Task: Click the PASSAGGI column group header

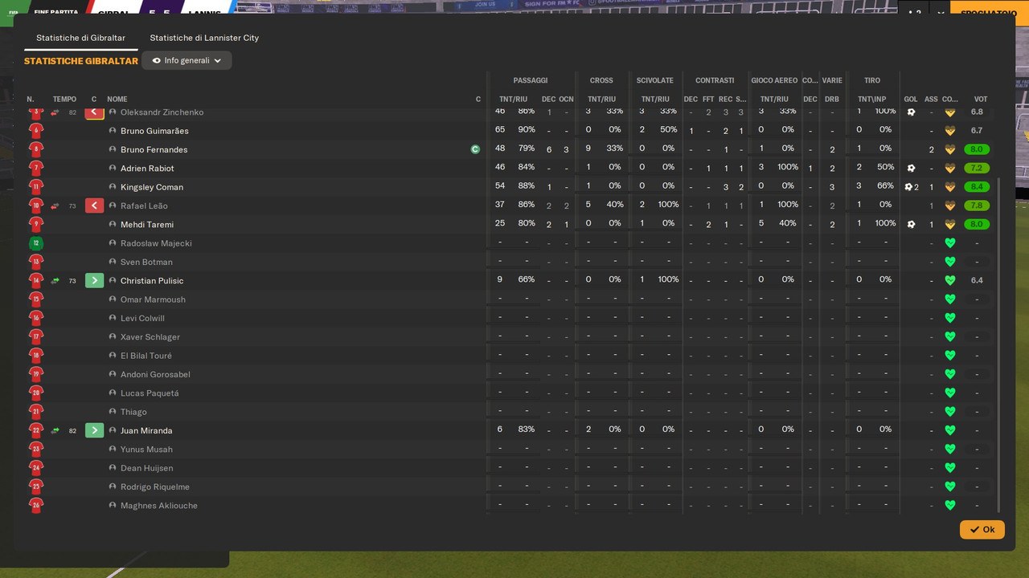Action: coord(531,80)
